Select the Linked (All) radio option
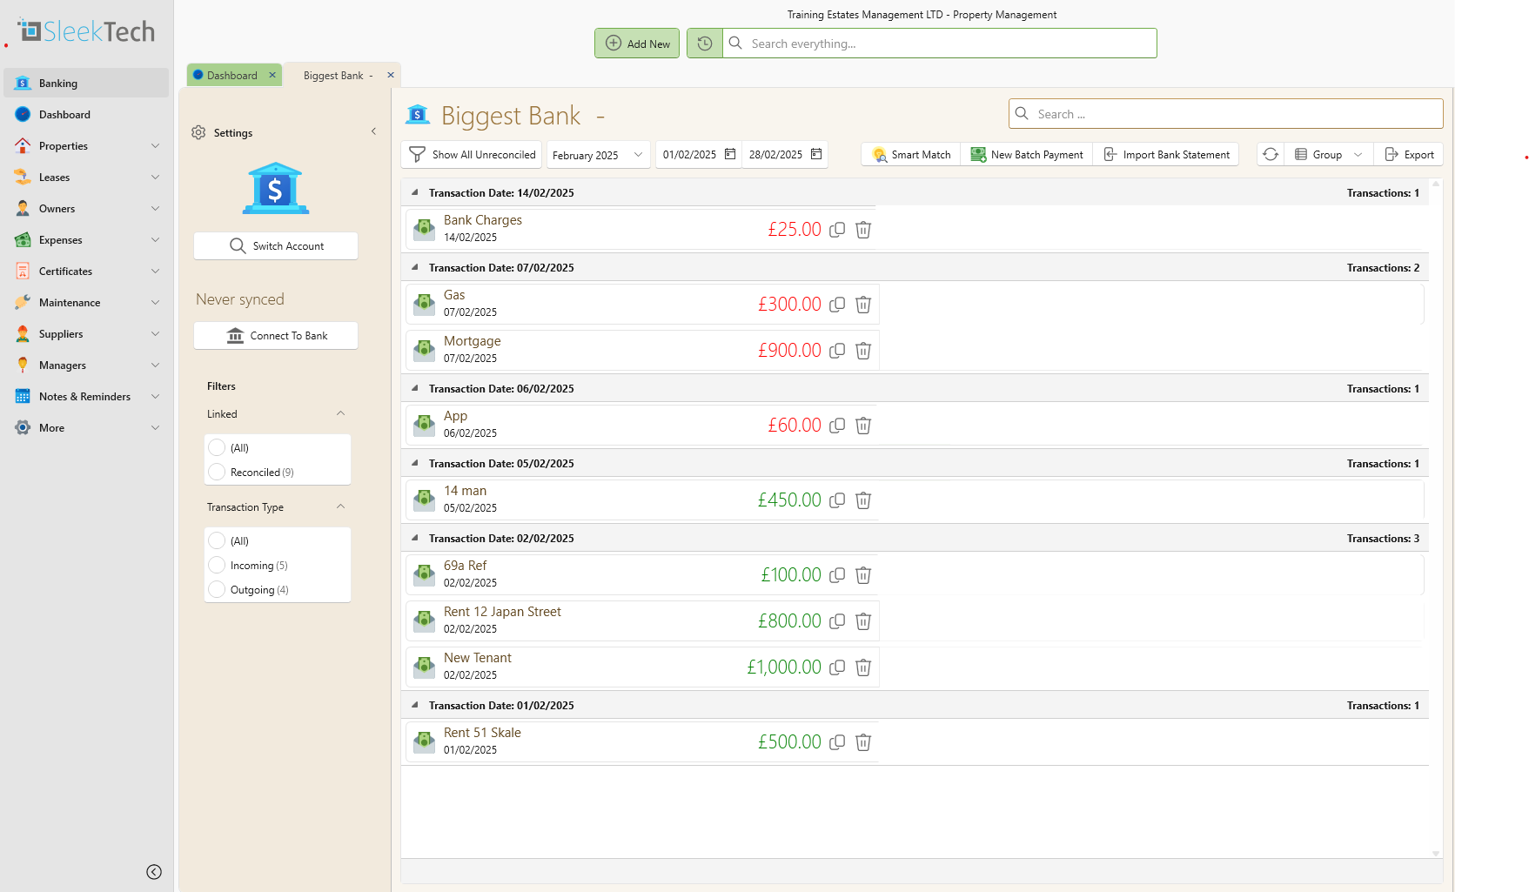The width and height of the screenshot is (1529, 892). pos(217,447)
